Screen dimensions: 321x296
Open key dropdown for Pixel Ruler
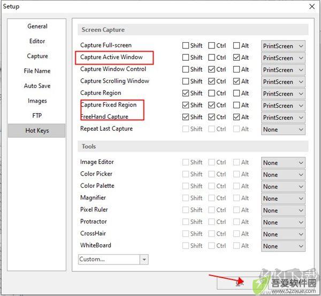click(x=283, y=210)
